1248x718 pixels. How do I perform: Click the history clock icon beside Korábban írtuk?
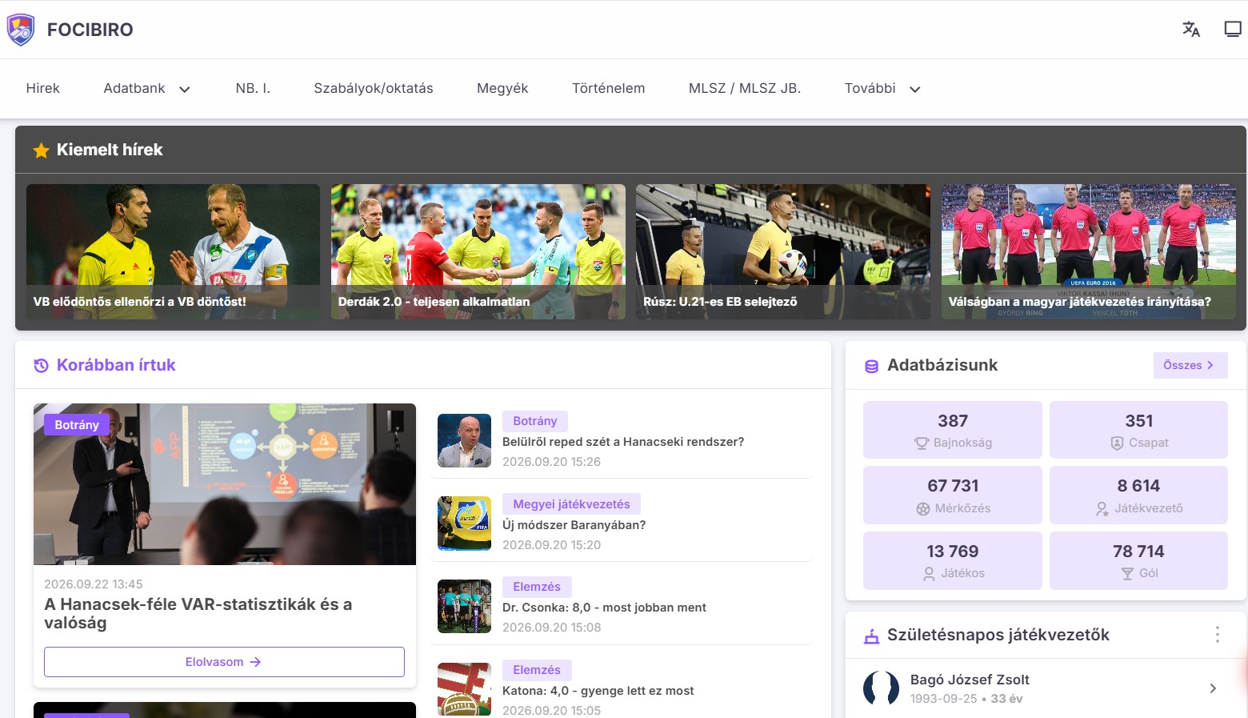[x=41, y=366]
